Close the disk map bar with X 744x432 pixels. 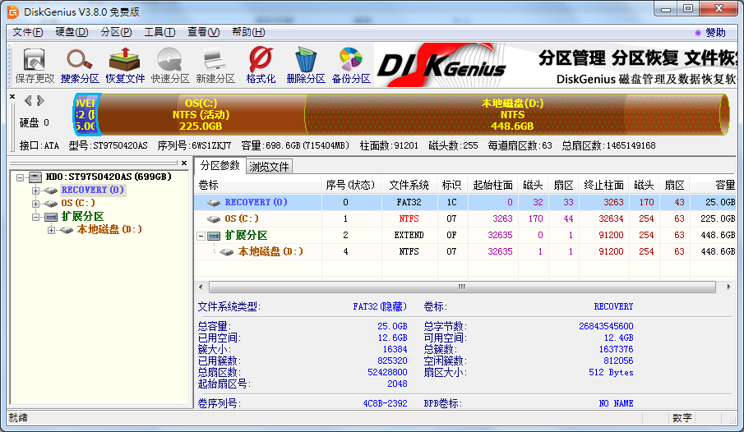12,97
